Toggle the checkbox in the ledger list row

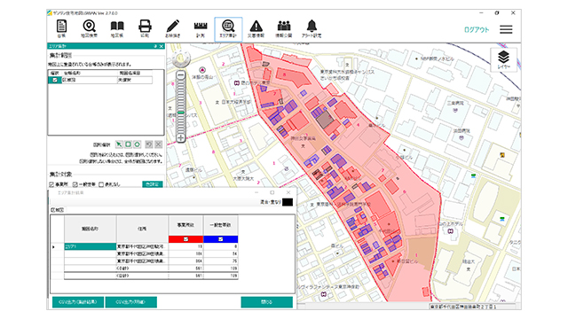click(x=55, y=81)
